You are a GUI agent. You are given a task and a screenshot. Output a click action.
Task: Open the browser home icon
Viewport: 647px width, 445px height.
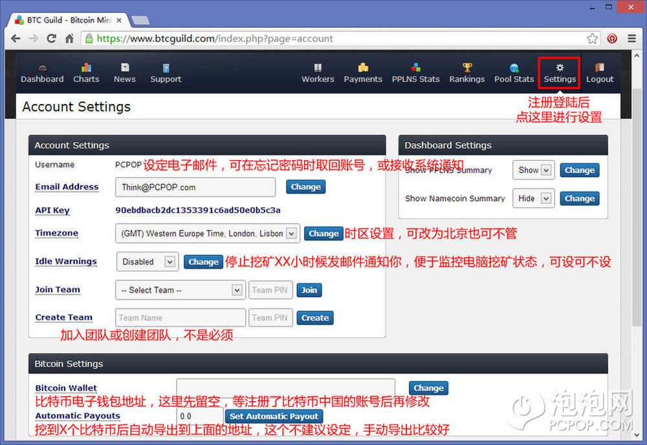click(x=69, y=39)
